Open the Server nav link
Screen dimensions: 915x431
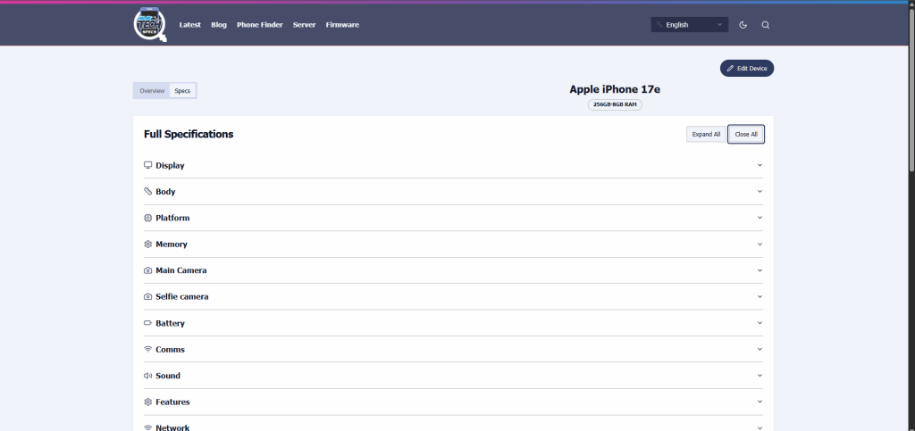click(304, 25)
